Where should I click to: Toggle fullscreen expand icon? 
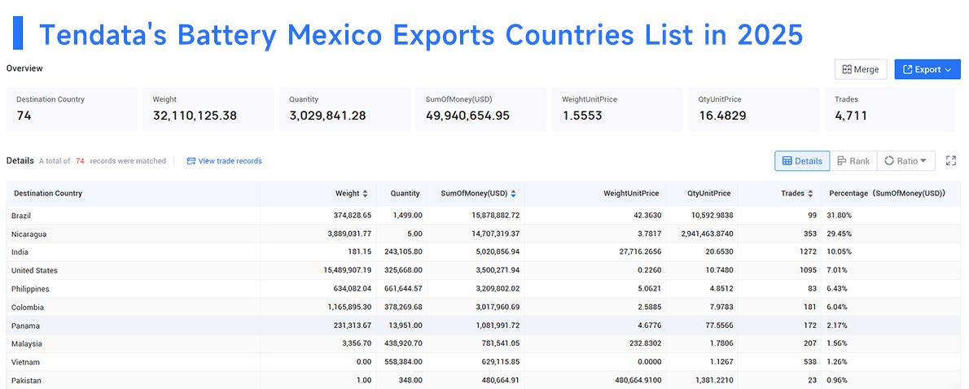click(951, 160)
